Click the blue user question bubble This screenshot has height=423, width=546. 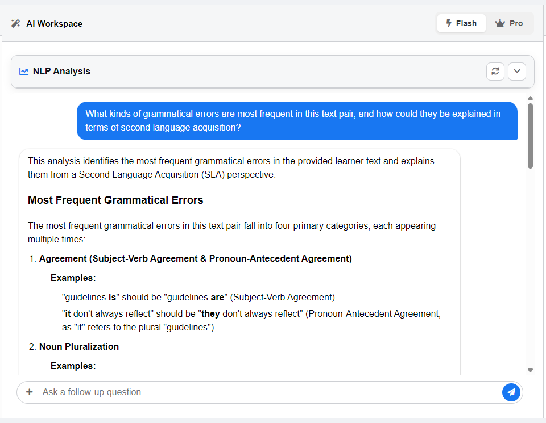[x=297, y=120]
